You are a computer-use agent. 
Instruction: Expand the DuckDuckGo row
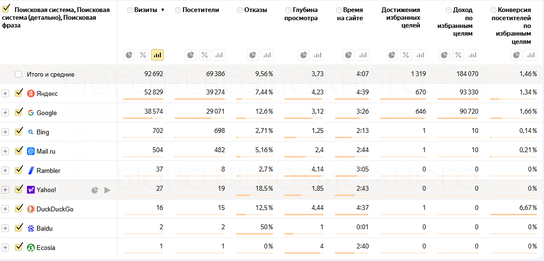click(x=5, y=209)
